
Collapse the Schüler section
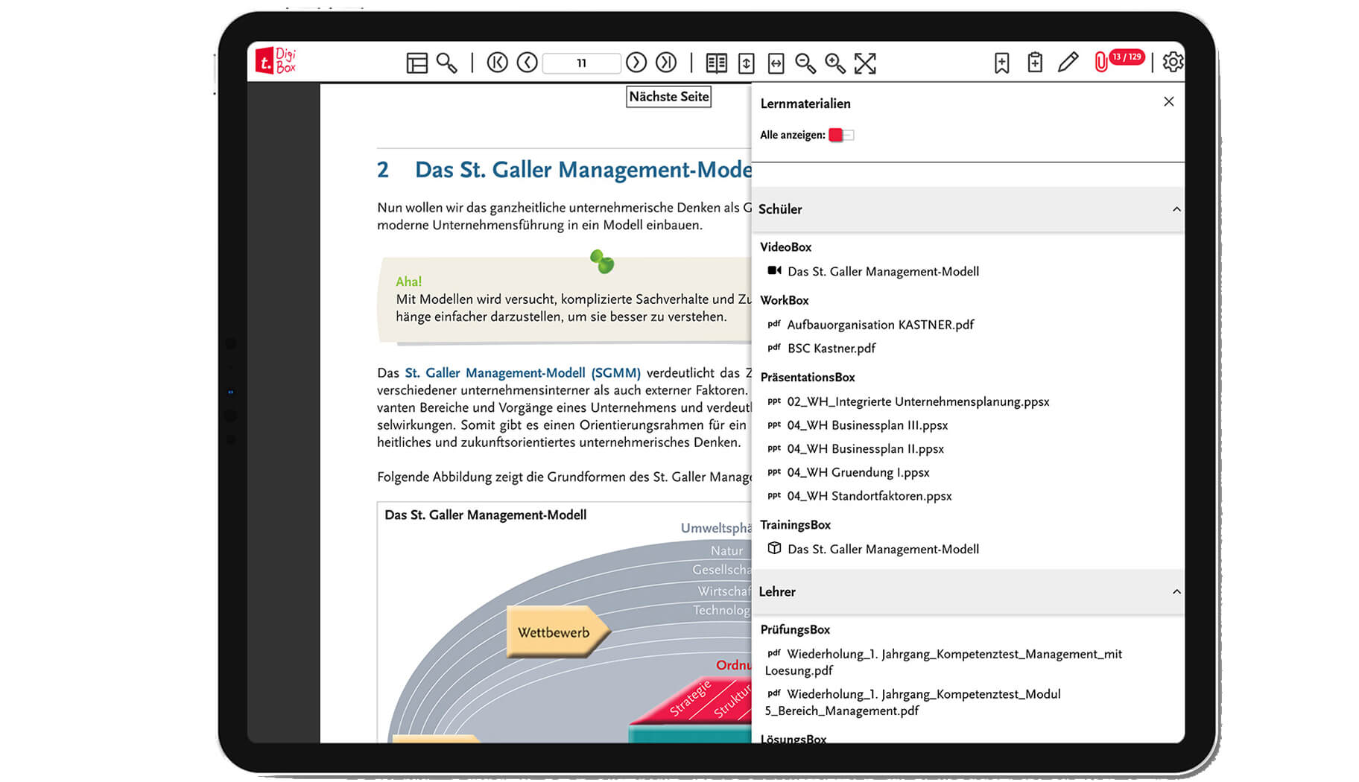(1177, 209)
